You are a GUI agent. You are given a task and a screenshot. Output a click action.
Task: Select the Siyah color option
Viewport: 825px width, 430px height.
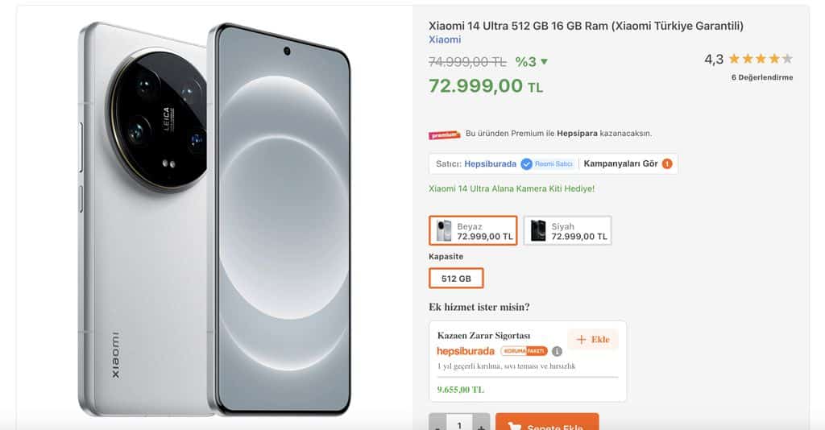567,231
